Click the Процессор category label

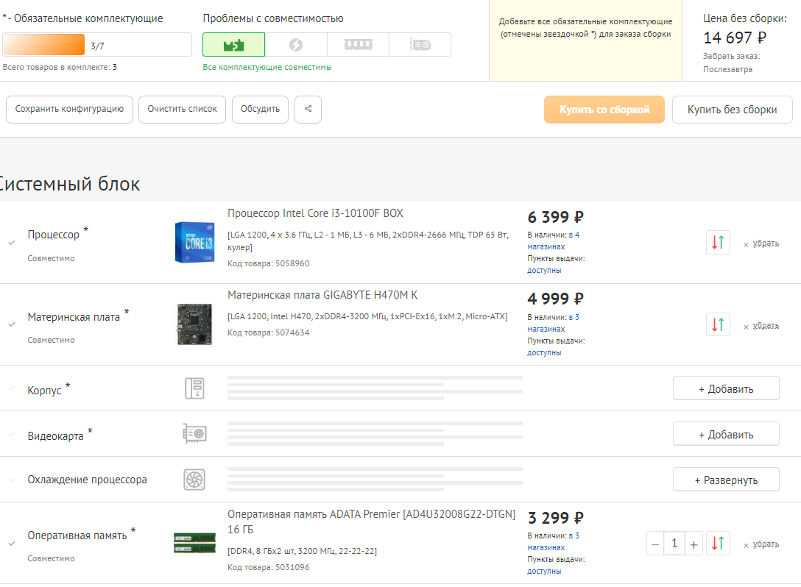point(54,235)
